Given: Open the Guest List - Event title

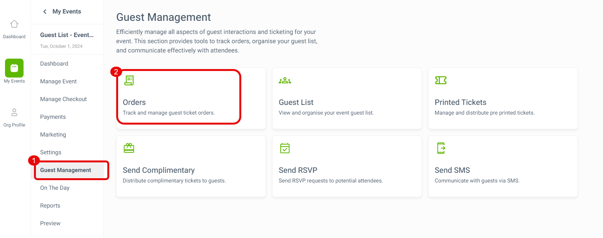Looking at the screenshot, I should (67, 35).
